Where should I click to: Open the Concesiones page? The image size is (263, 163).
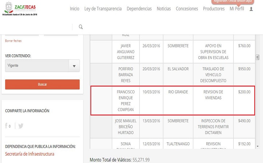187,9
